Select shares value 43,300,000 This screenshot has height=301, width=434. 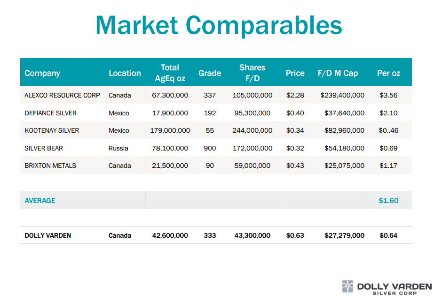tap(253, 235)
